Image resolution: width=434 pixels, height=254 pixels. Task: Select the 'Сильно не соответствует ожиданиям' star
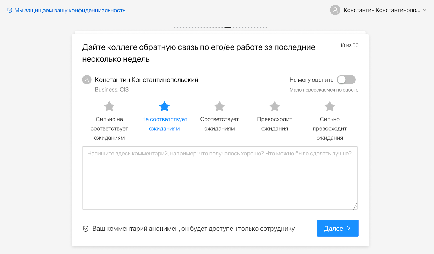109,106
